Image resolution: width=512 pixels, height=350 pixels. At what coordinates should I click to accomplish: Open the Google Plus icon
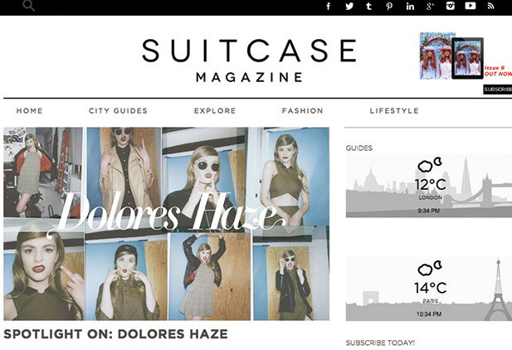click(x=431, y=7)
